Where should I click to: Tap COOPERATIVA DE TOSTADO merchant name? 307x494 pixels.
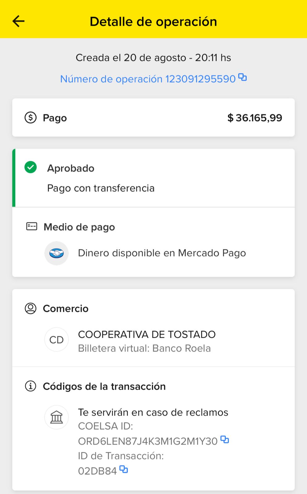pos(147,334)
